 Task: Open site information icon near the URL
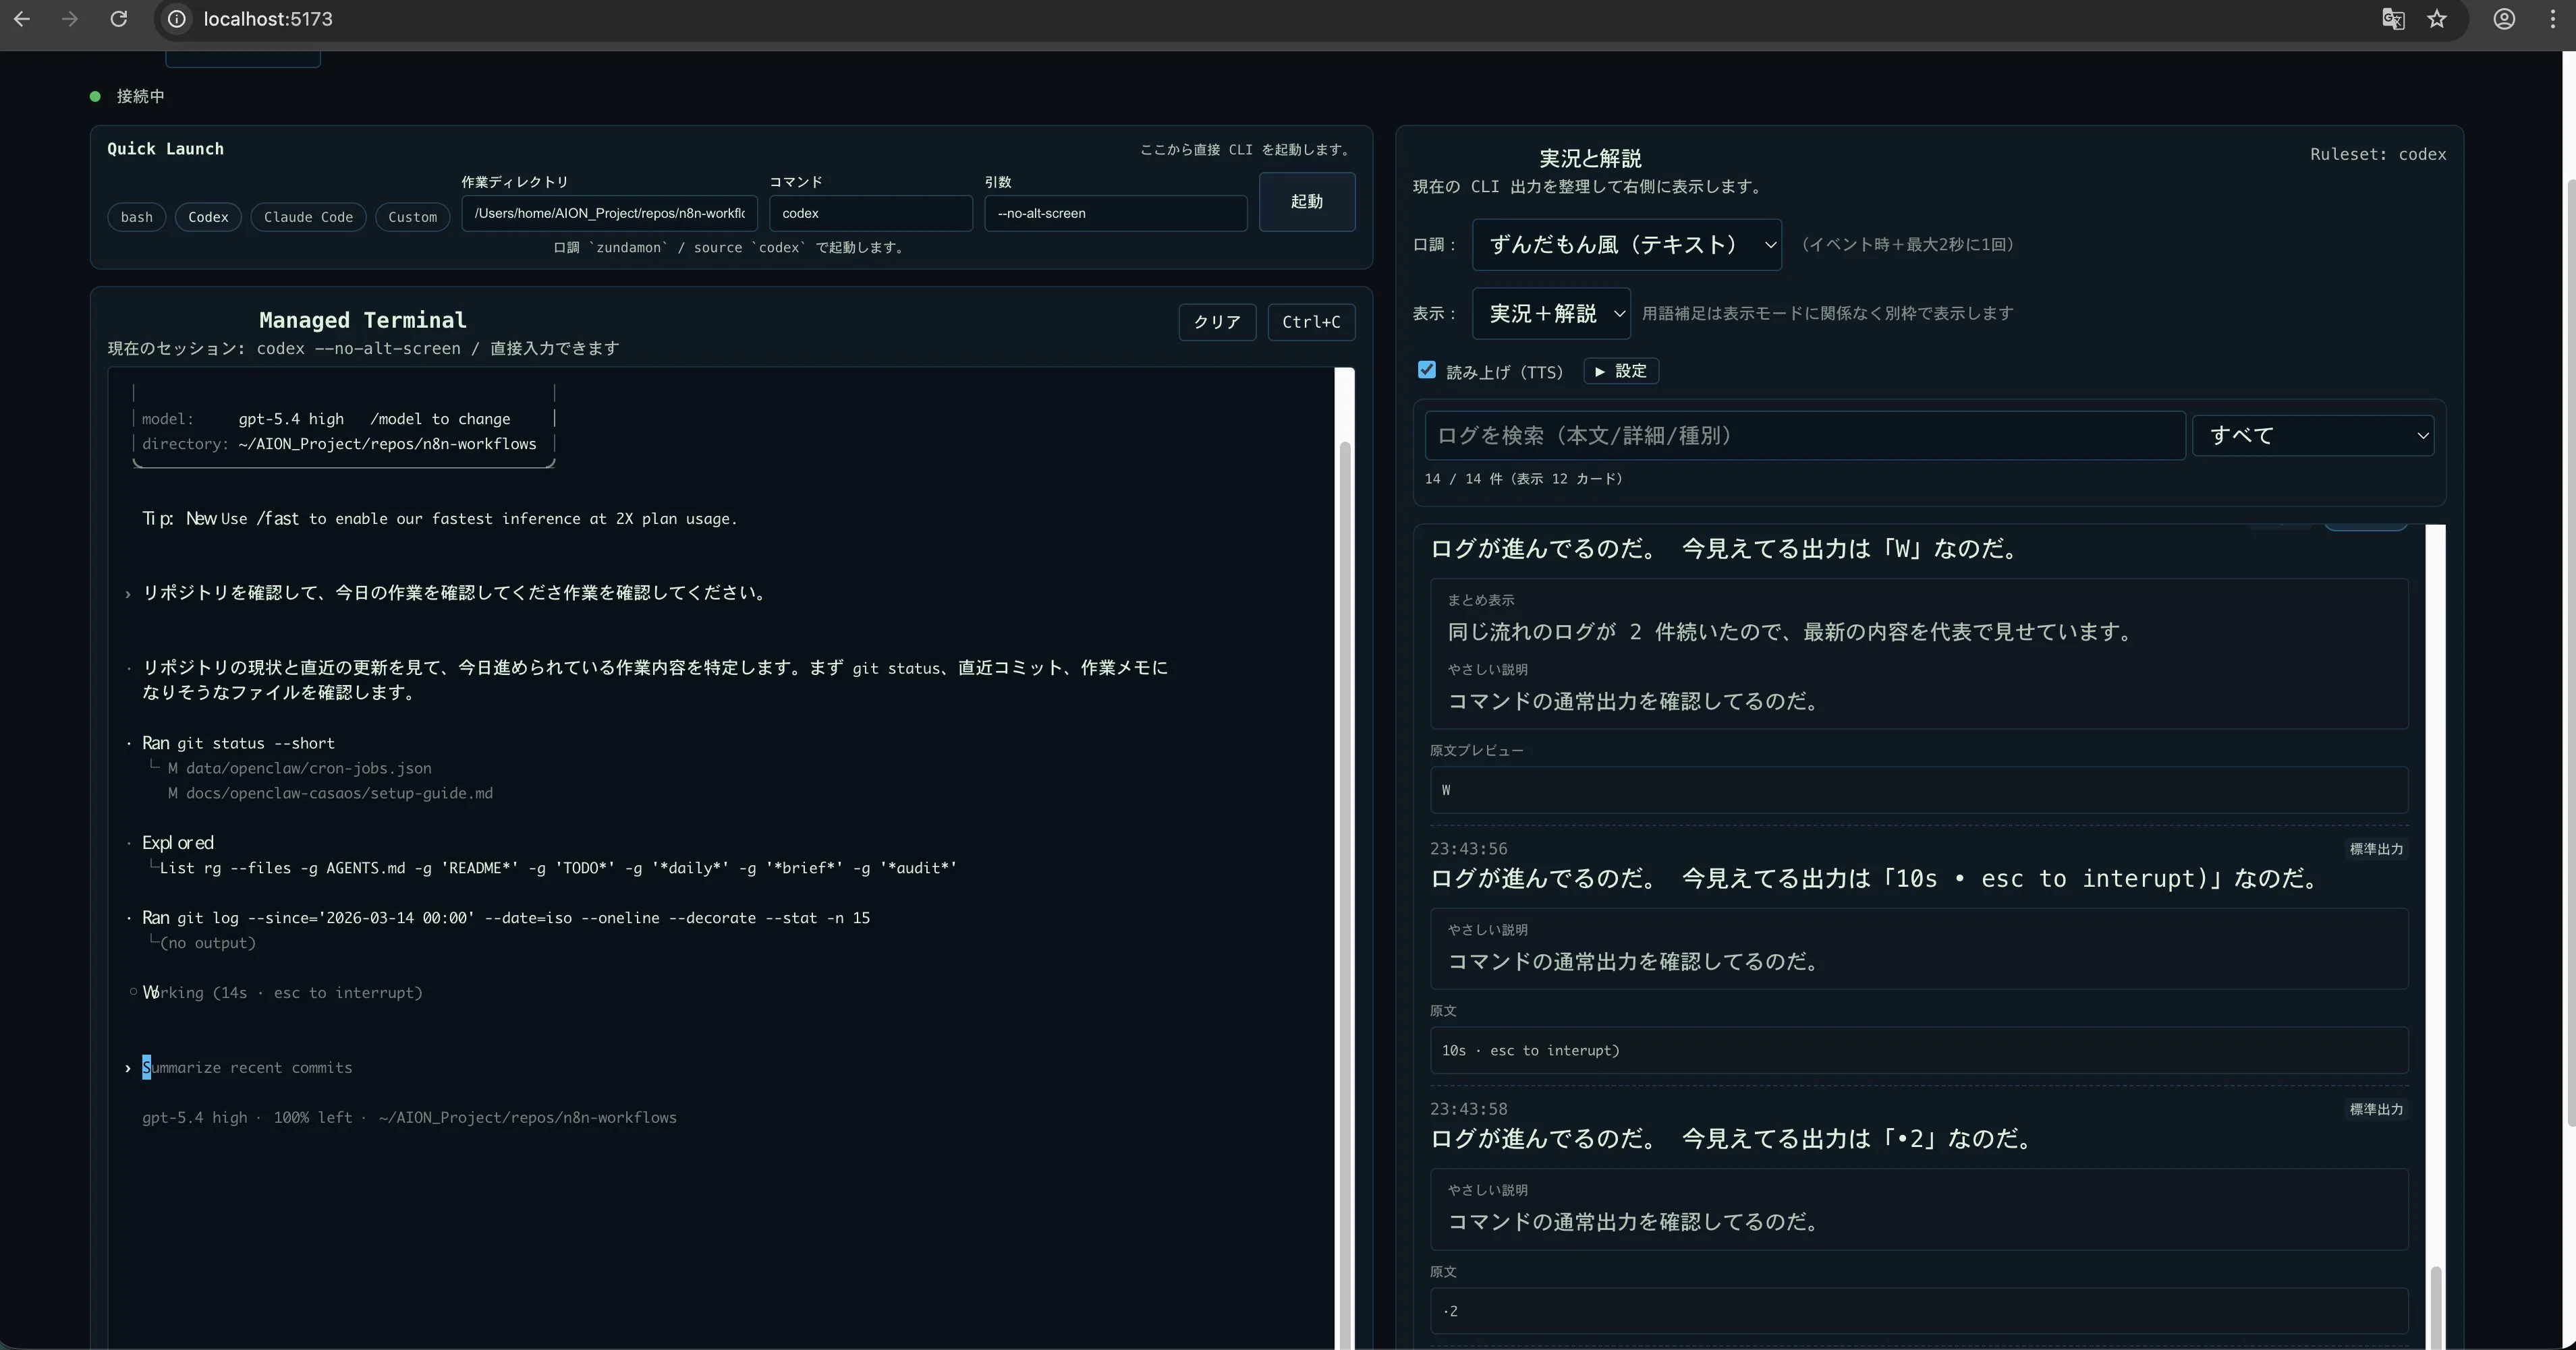click(x=176, y=19)
